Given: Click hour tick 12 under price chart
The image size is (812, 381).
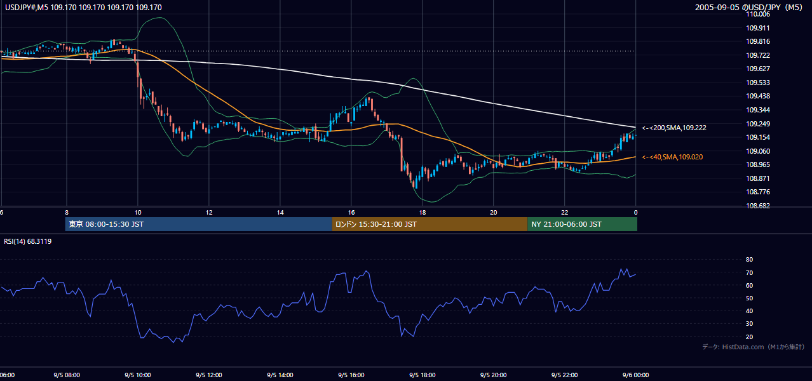Looking at the screenshot, I should 208,212.
